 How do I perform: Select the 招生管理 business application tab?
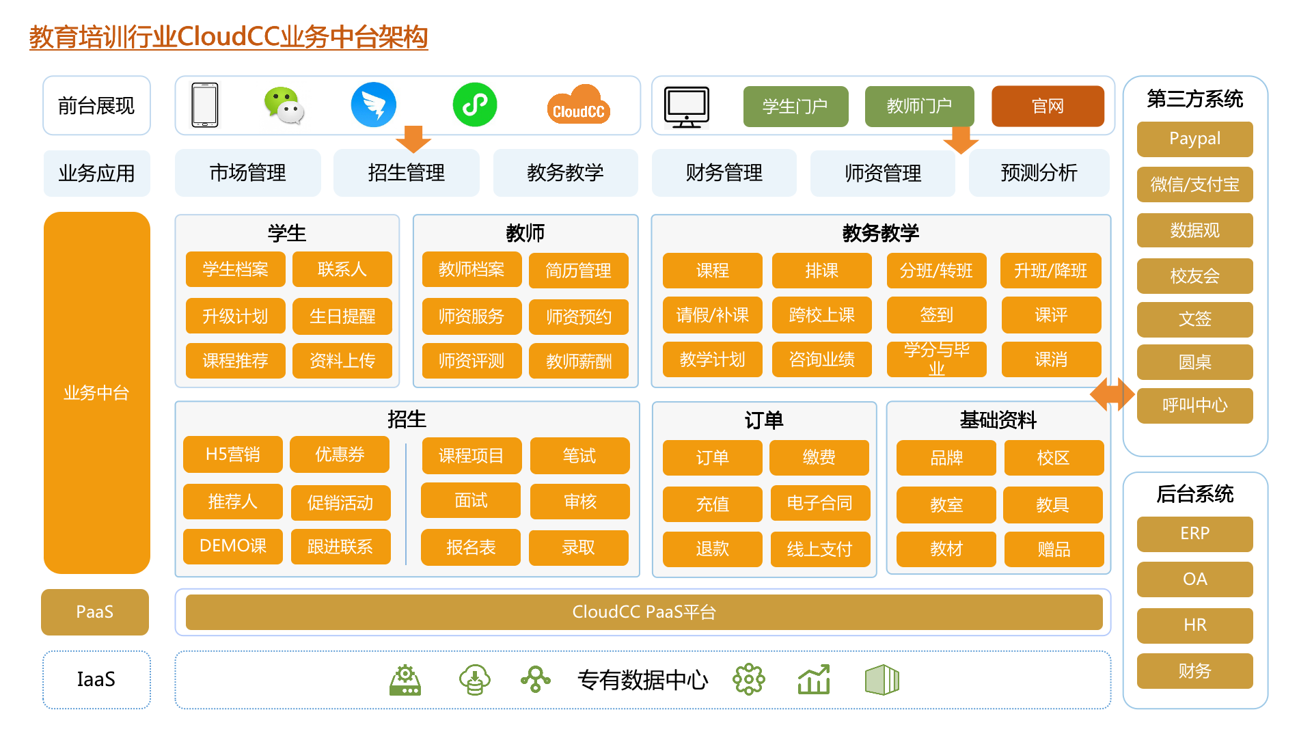click(406, 173)
